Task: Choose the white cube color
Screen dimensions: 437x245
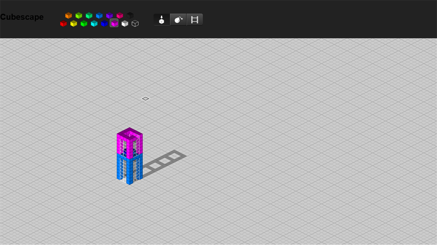Action: click(x=125, y=23)
